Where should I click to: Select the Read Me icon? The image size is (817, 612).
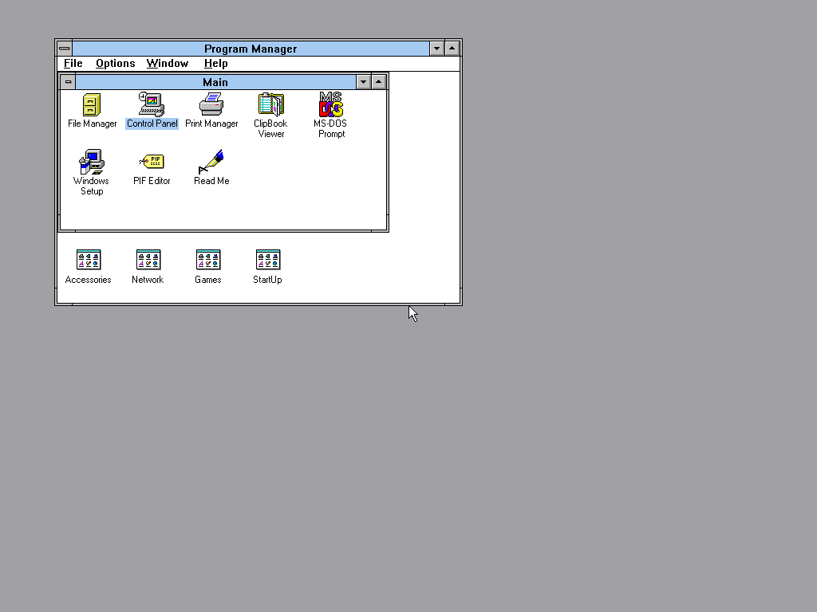[x=211, y=163]
